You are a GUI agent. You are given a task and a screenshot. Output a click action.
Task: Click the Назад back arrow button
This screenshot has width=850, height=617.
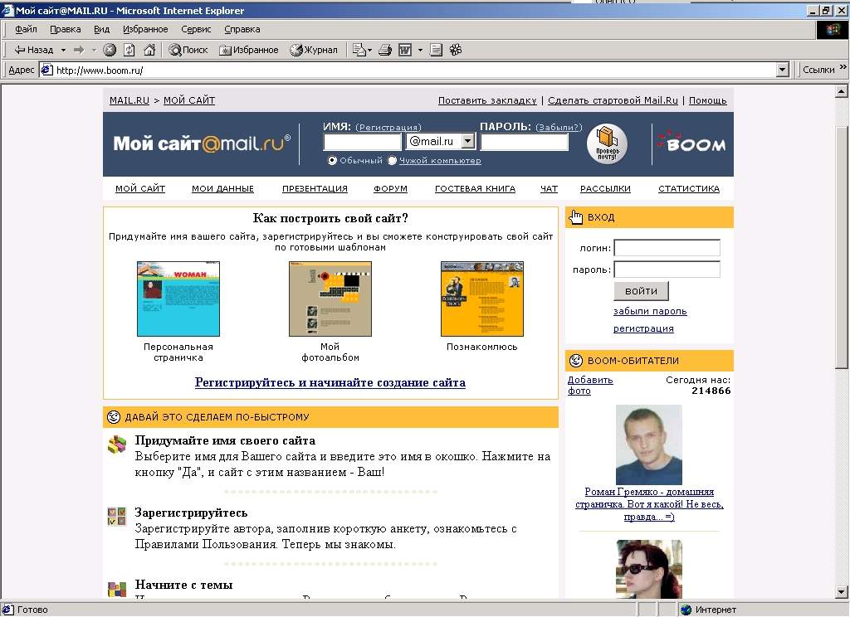coord(33,50)
